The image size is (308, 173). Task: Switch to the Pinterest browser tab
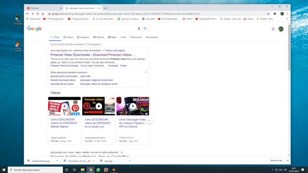tap(44, 8)
